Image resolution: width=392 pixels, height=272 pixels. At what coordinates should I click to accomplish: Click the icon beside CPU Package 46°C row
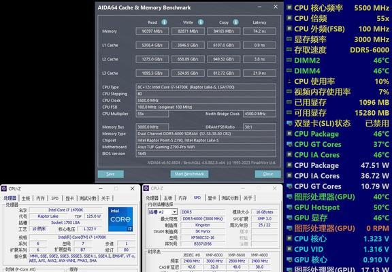tap(289, 134)
